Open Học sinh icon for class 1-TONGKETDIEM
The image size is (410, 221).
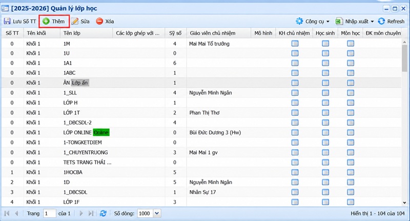pyautogui.click(x=325, y=142)
